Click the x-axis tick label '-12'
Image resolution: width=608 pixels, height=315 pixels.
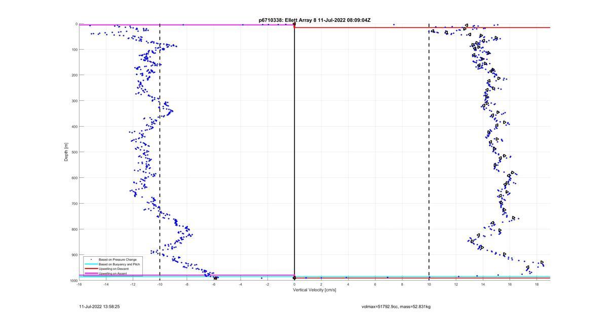coord(133,285)
